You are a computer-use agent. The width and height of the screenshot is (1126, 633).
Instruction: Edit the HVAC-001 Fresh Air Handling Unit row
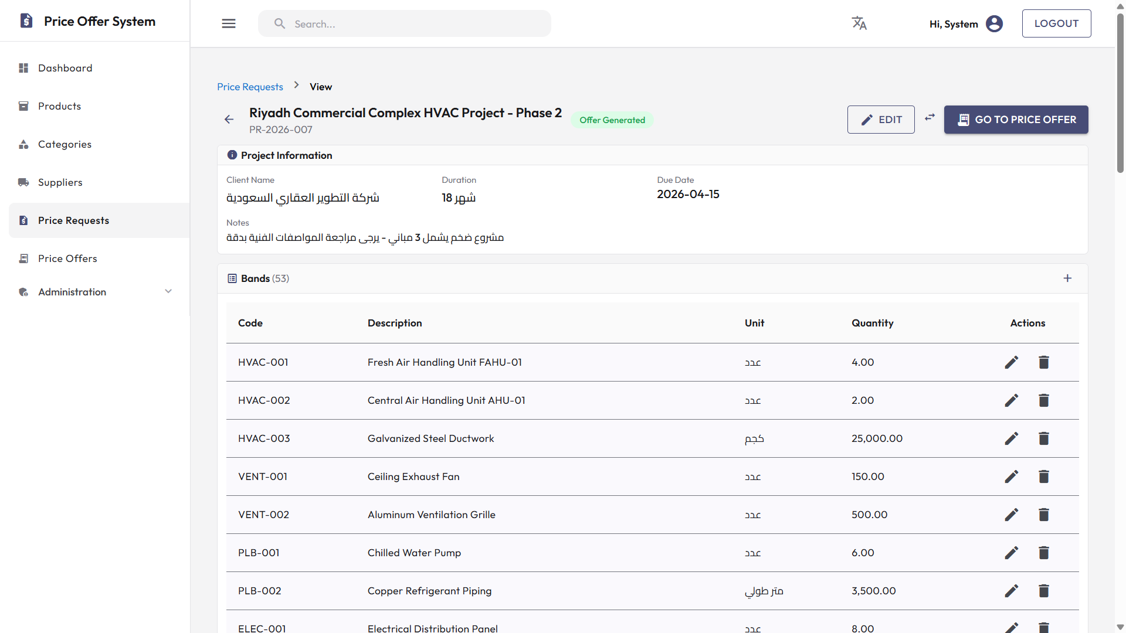click(x=1011, y=362)
